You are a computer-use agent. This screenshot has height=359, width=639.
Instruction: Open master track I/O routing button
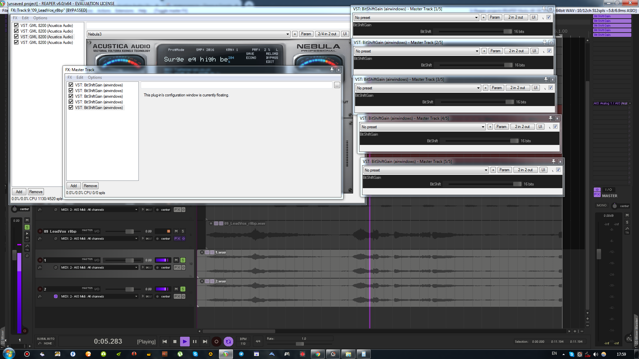pyautogui.click(x=608, y=189)
